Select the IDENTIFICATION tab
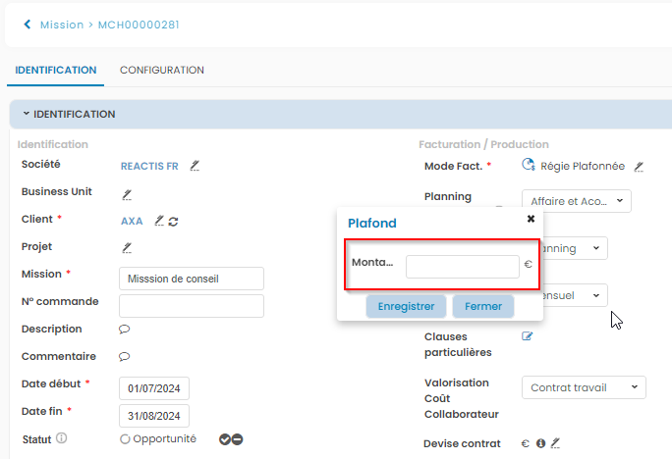Screen dimensions: 672x459 [56, 71]
